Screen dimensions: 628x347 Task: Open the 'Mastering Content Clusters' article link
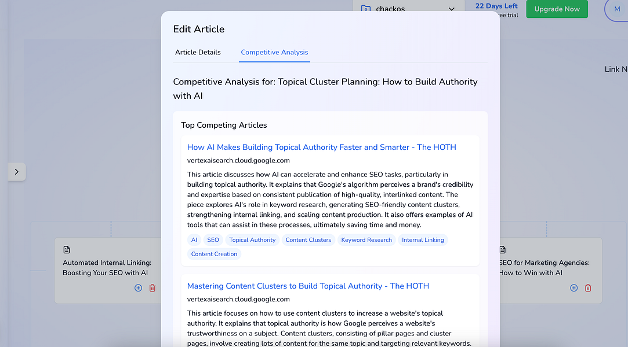(x=307, y=286)
